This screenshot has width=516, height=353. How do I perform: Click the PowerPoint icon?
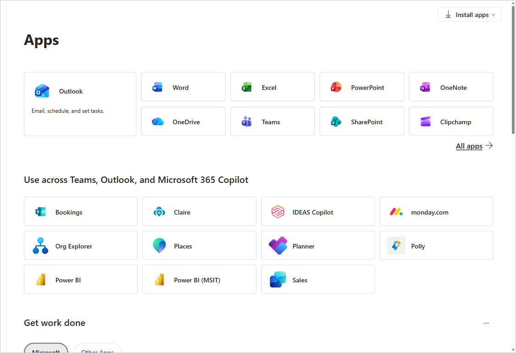tap(336, 87)
